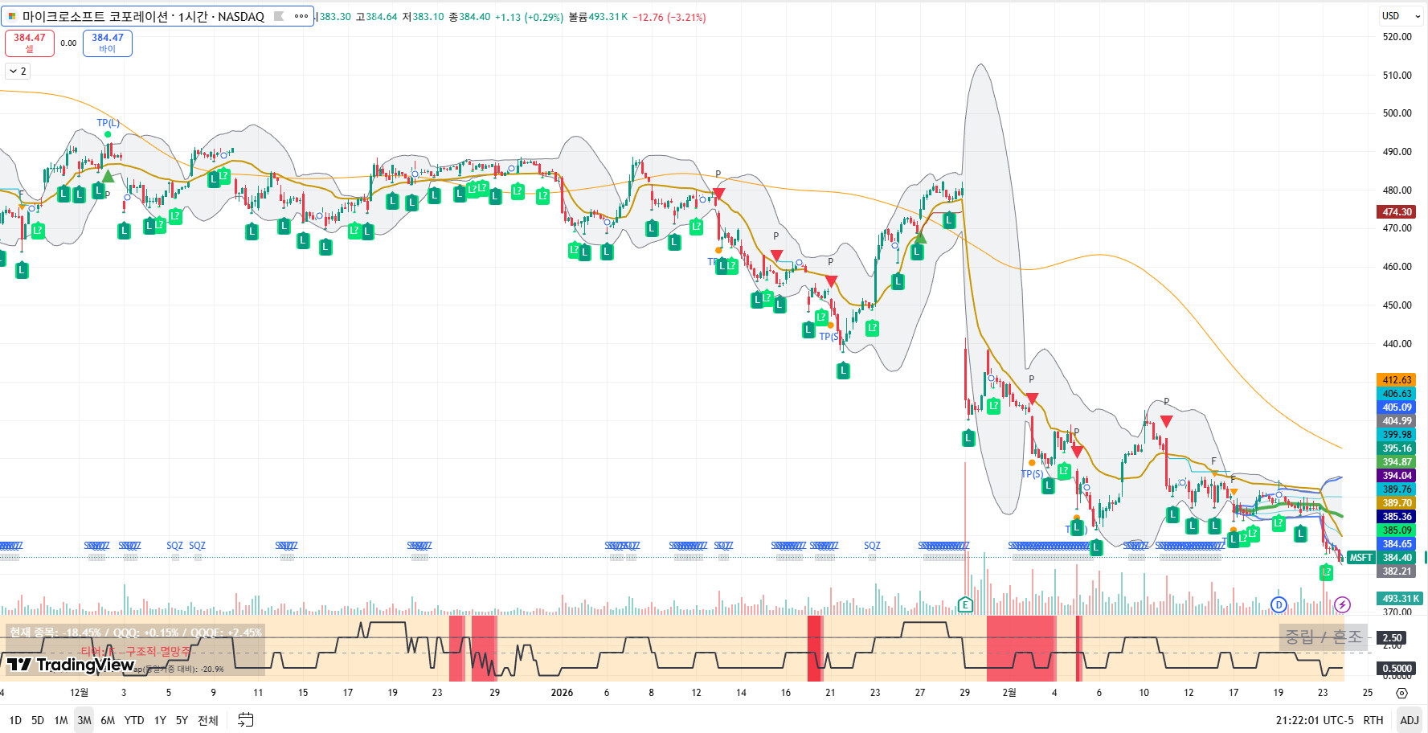1428x733 pixels.
Task: Click the low value 383.10 in the legend
Action: (x=428, y=17)
